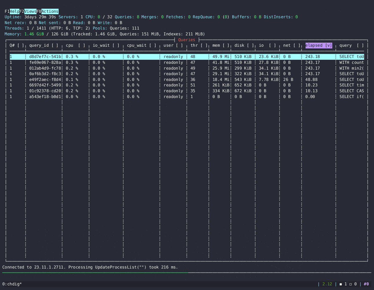
Task: Click the #0 workspace indicator in status bar
Action: 366,284
